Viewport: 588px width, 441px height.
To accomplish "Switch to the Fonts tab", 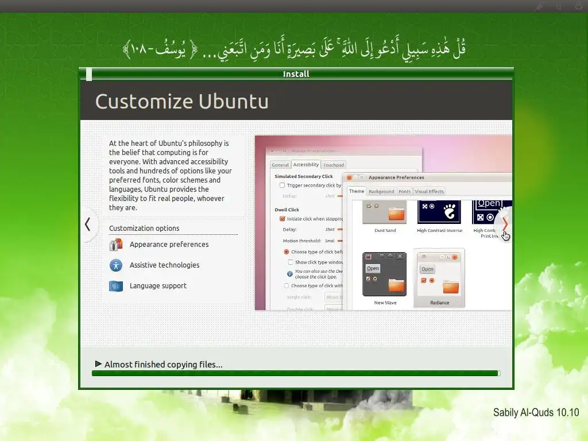I will coord(404,191).
